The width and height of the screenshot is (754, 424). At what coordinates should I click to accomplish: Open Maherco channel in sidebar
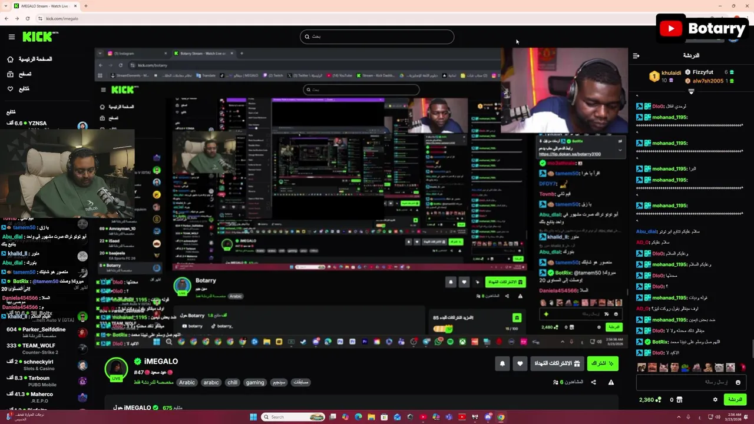(x=46, y=396)
